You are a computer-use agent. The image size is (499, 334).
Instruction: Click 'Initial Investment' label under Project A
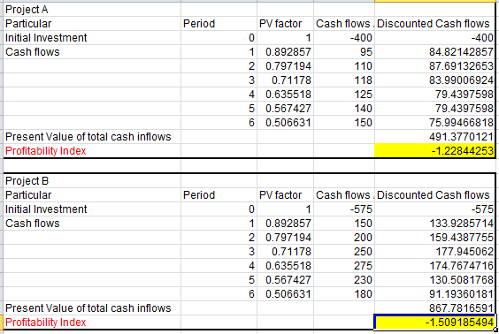92,38
